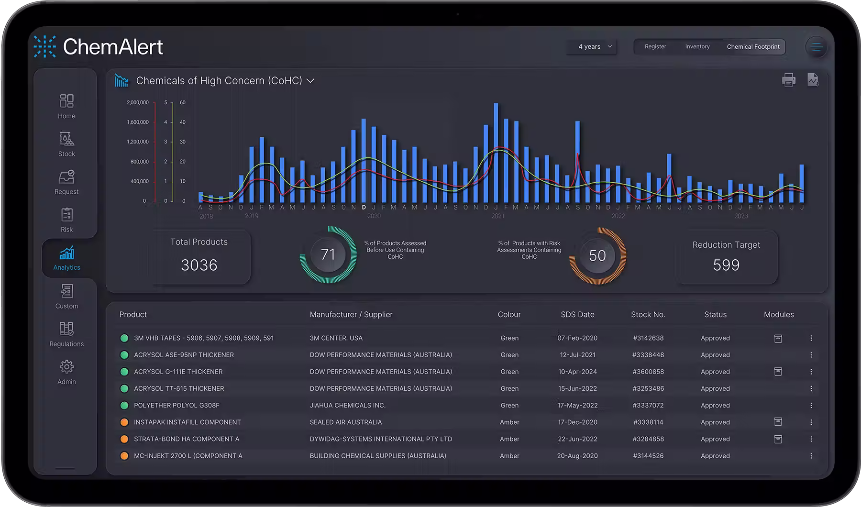
Task: Click stock number #3337072
Action: (x=648, y=405)
